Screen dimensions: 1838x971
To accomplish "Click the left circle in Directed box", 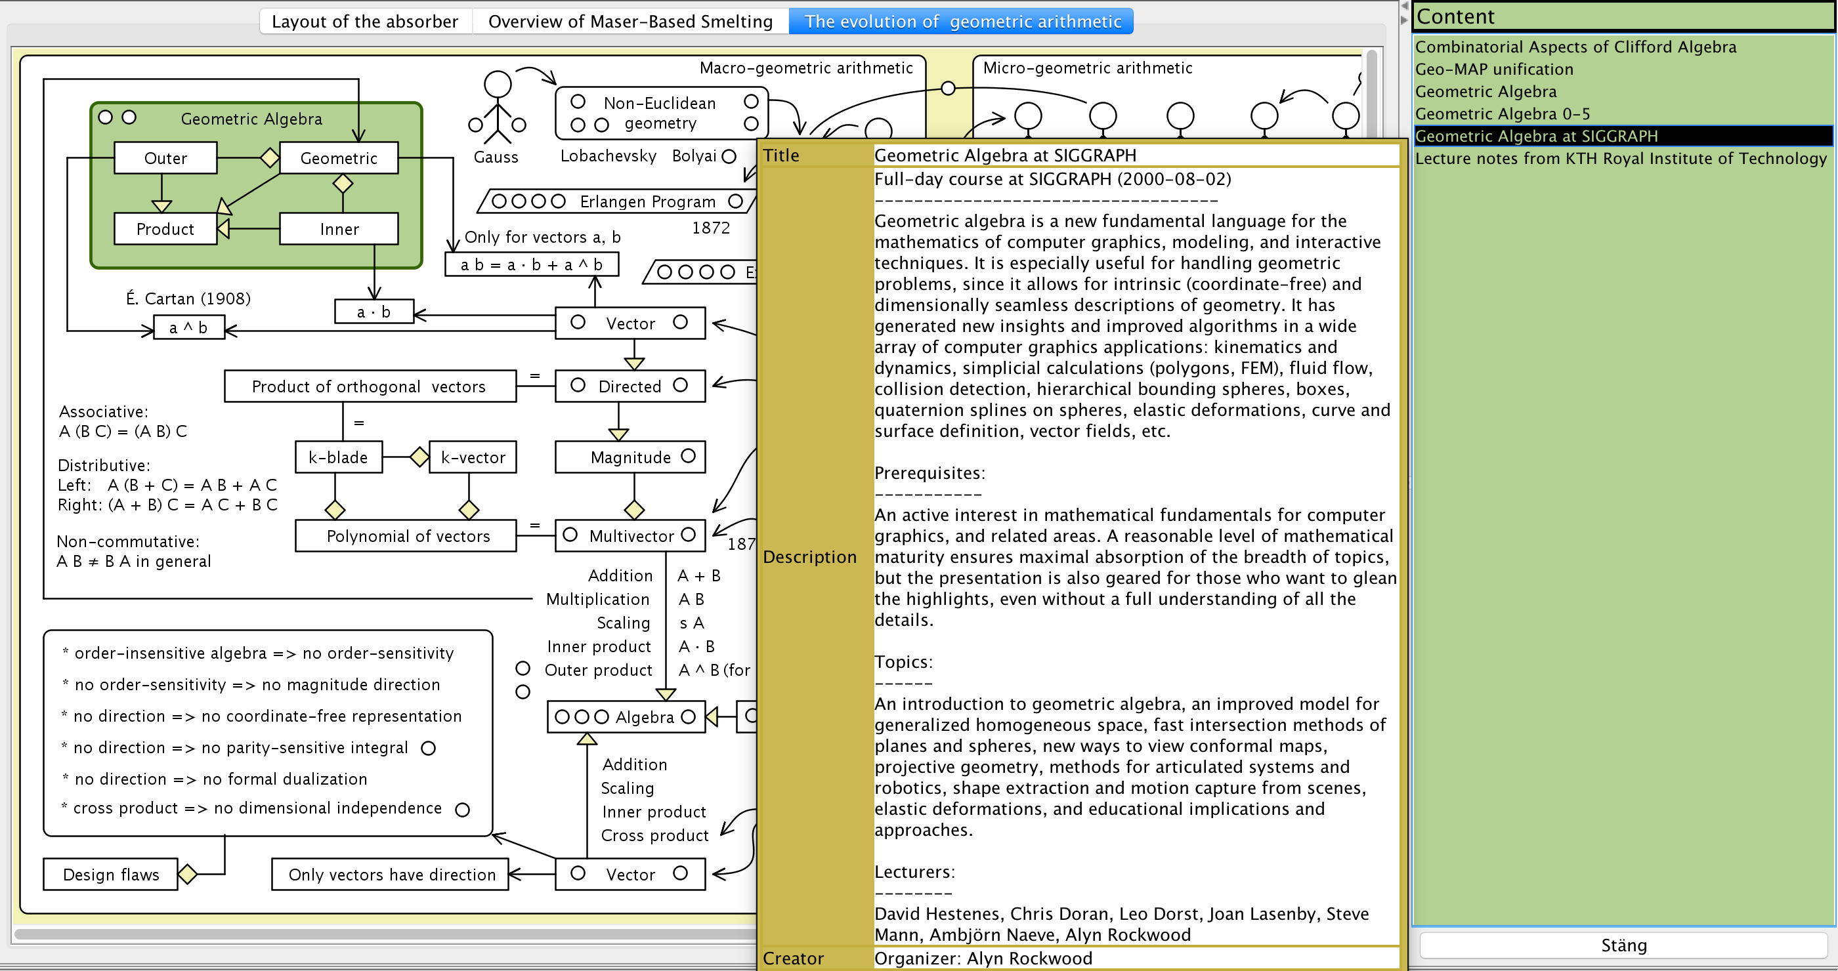I will click(x=578, y=385).
